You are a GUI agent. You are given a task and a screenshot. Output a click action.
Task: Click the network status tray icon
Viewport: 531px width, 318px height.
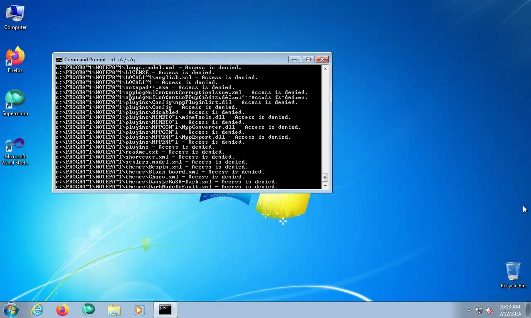479,310
